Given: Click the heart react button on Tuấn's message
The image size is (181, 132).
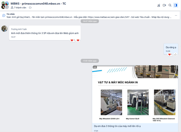Looking at the screenshot, I should [78, 40].
